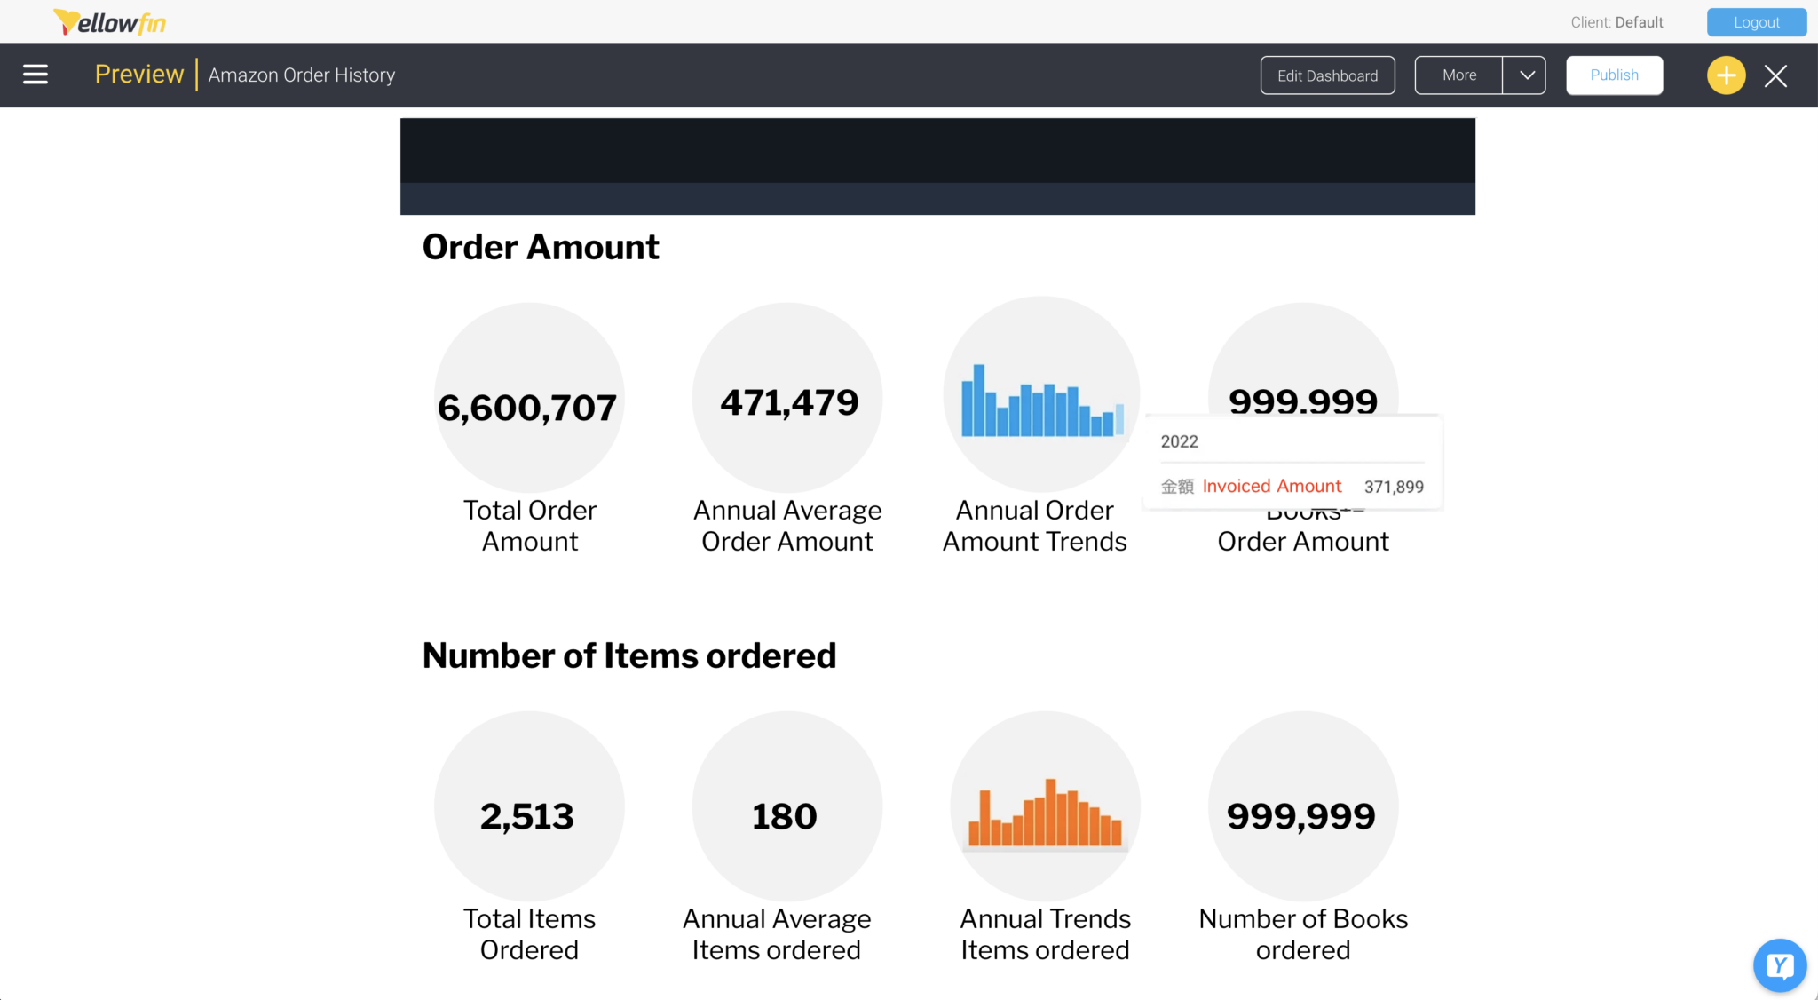This screenshot has width=1818, height=1000.
Task: Click the Yellowfin logo
Action: click(109, 21)
